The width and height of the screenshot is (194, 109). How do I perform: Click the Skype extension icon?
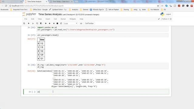pyautogui.click(x=166, y=6)
